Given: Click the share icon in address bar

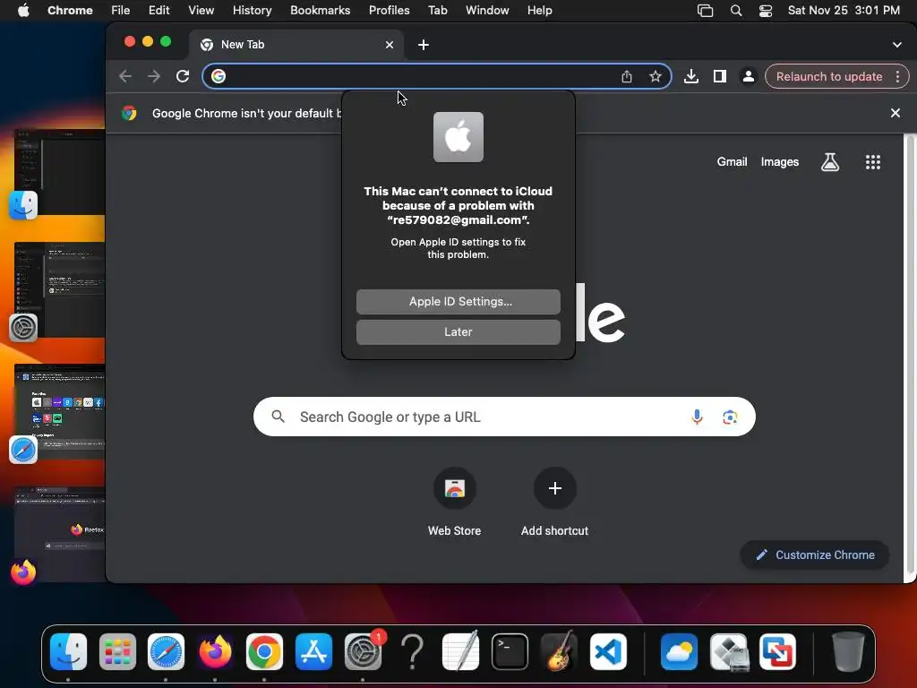Looking at the screenshot, I should 626,77.
